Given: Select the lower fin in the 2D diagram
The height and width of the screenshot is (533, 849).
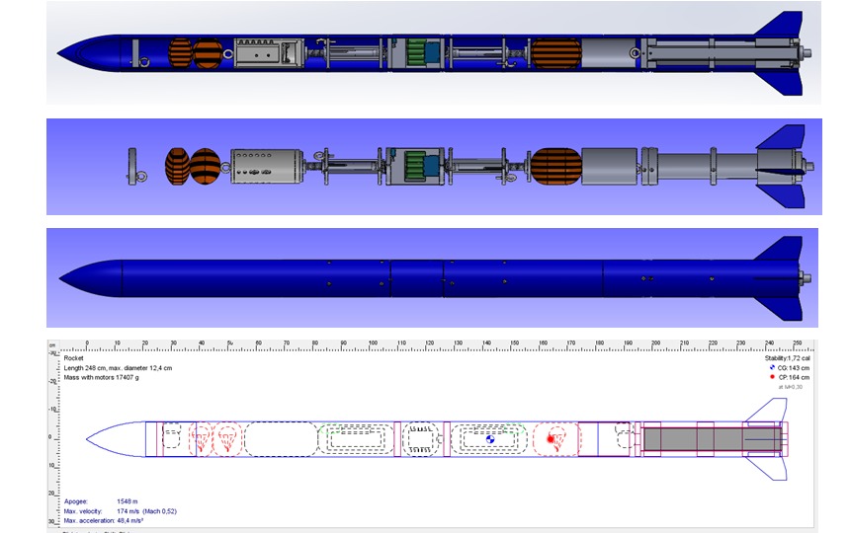Looking at the screenshot, I should pos(768,468).
